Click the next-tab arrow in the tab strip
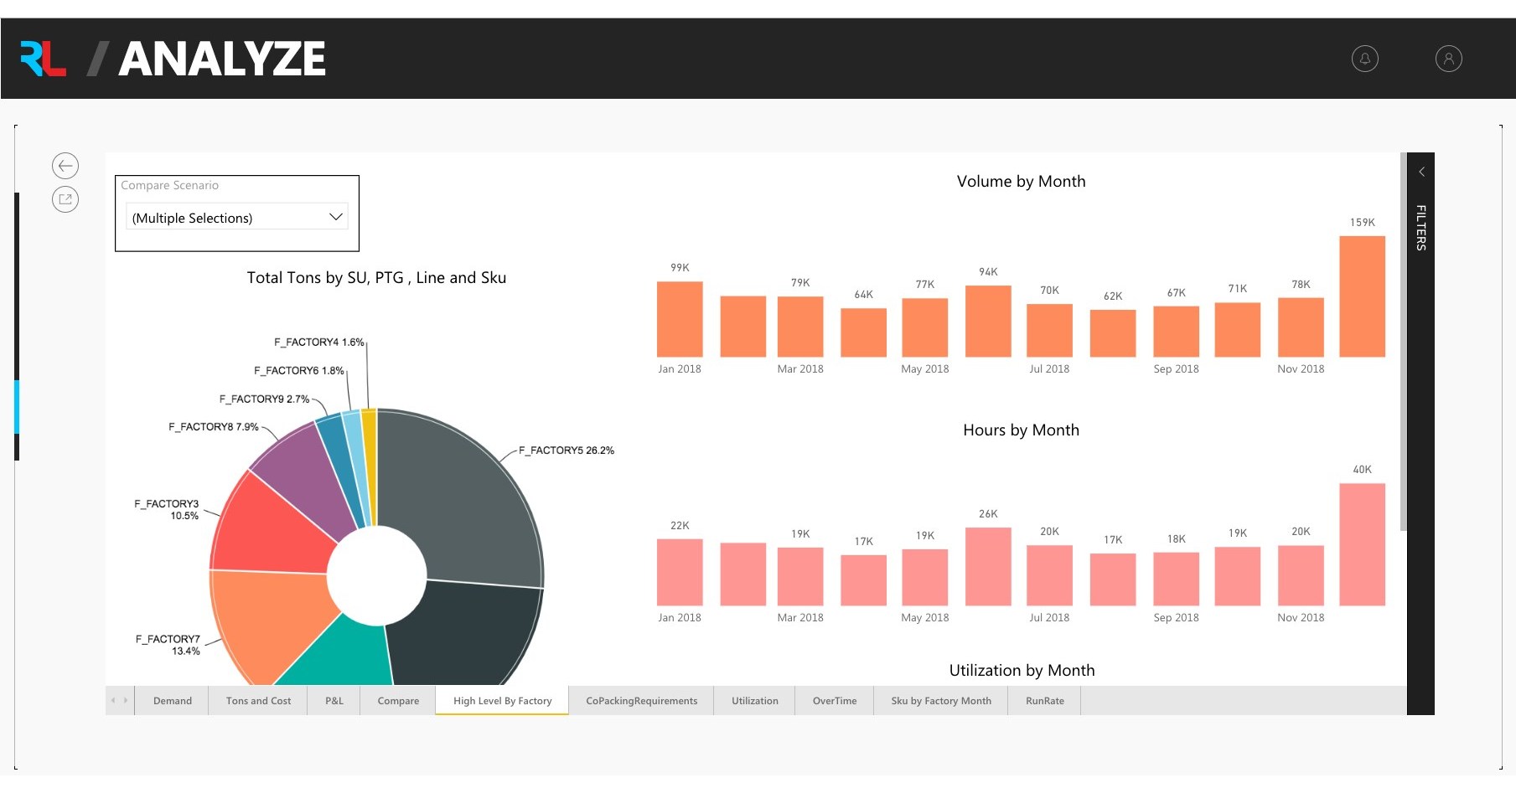 click(126, 700)
